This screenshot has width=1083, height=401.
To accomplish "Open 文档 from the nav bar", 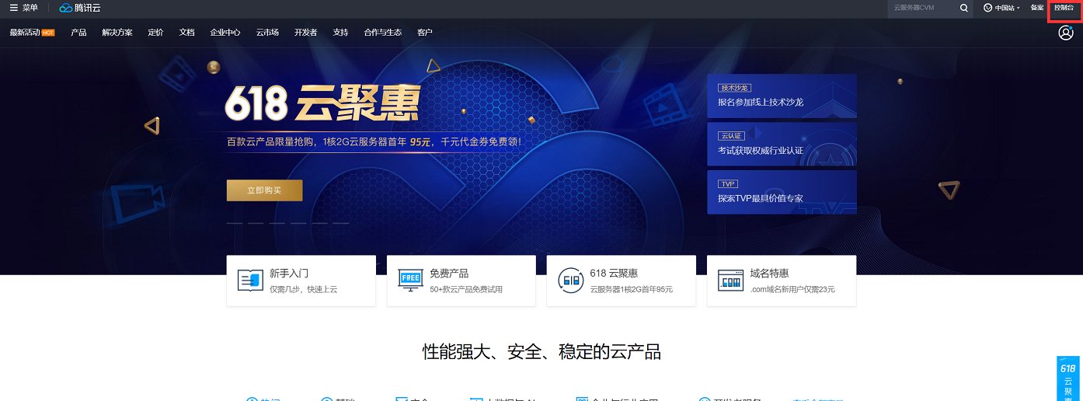I will tap(186, 33).
